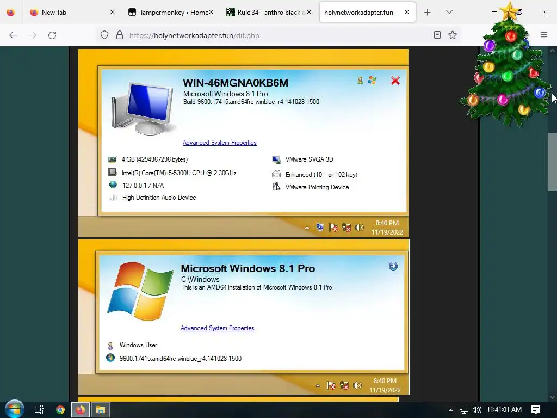Click the flag with red X in upper tray
This screenshot has height=418, width=557.
click(333, 228)
